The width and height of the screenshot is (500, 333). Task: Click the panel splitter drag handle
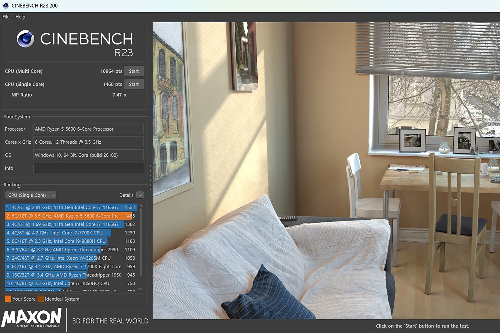151,177
